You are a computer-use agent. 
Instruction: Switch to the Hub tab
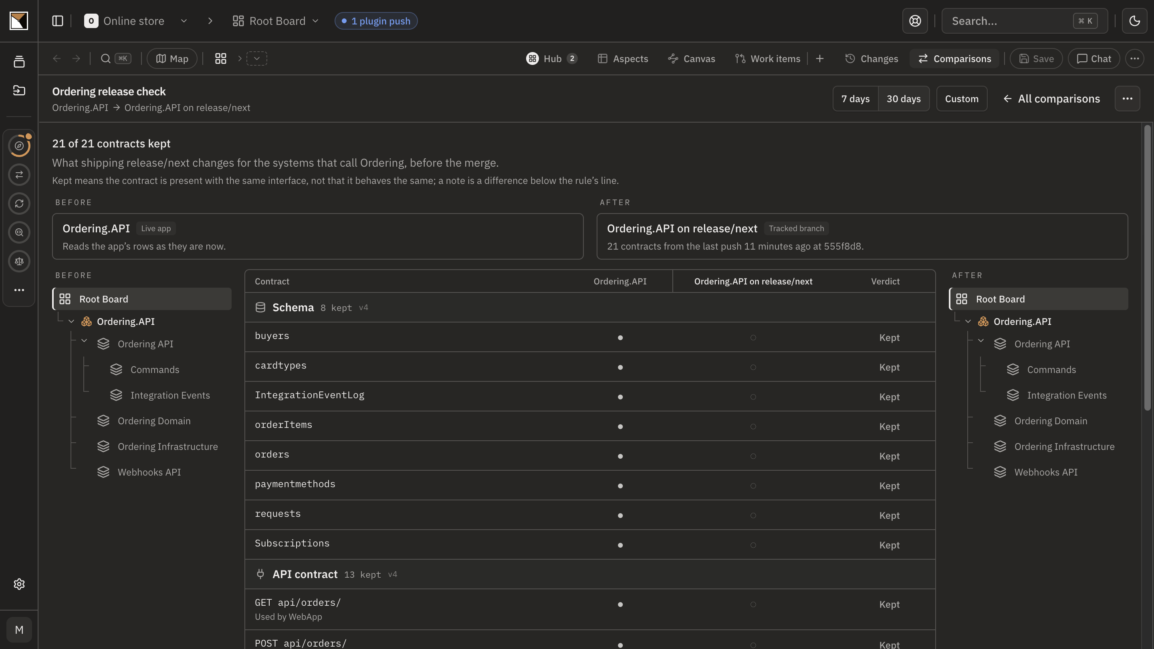click(x=551, y=58)
